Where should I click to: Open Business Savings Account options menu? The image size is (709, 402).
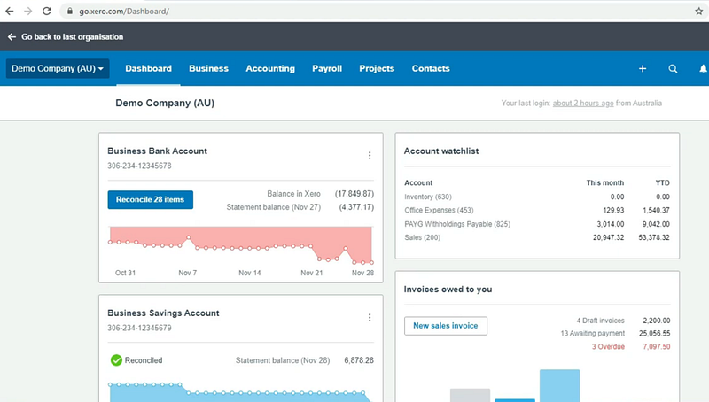370,318
